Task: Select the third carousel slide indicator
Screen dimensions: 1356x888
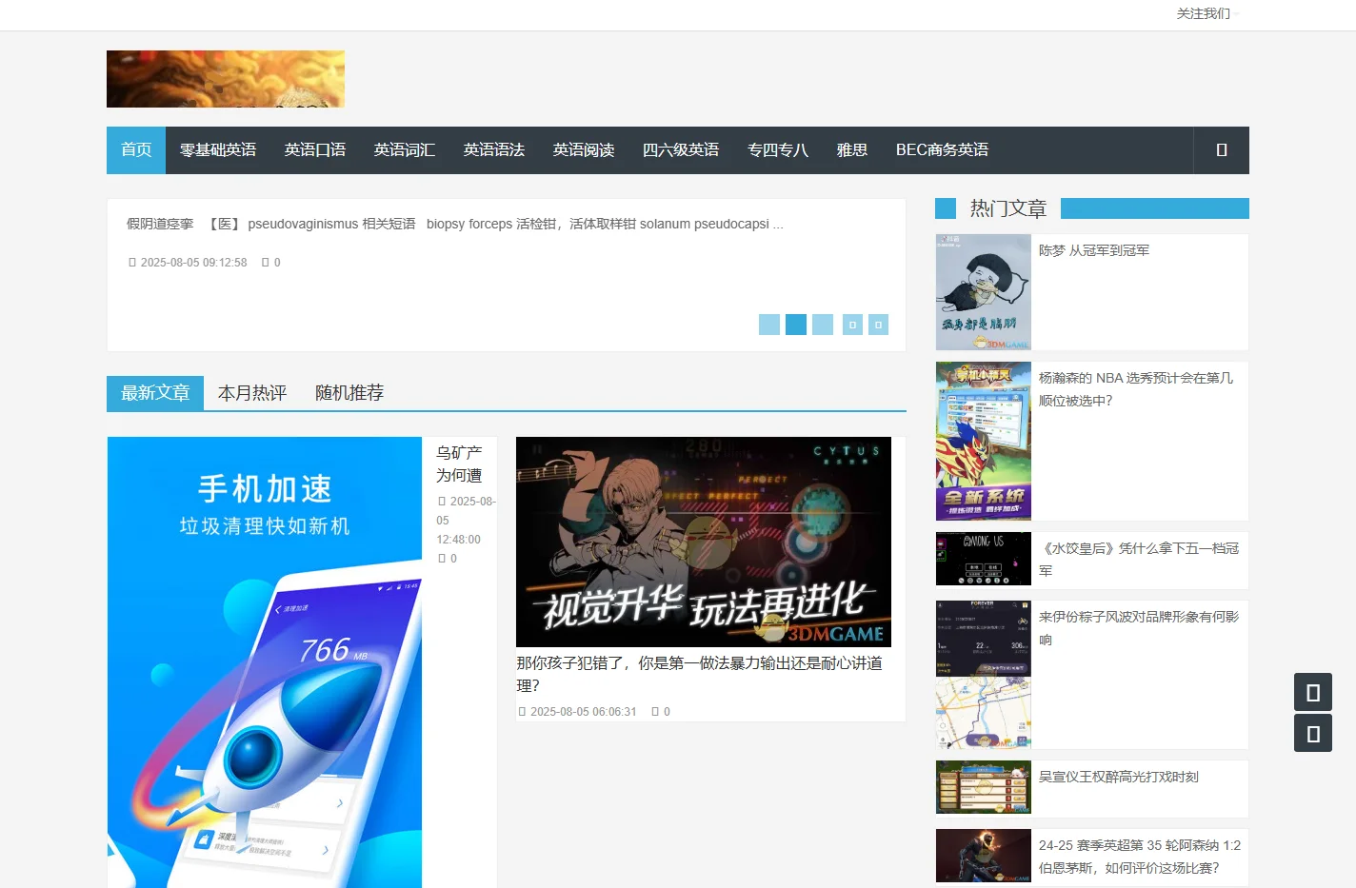Action: [823, 325]
